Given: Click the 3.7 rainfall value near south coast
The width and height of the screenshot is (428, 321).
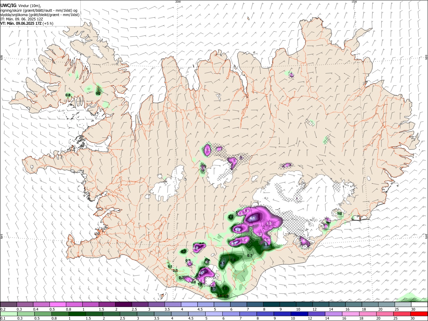Looking at the screenshot, I should click(x=213, y=289).
